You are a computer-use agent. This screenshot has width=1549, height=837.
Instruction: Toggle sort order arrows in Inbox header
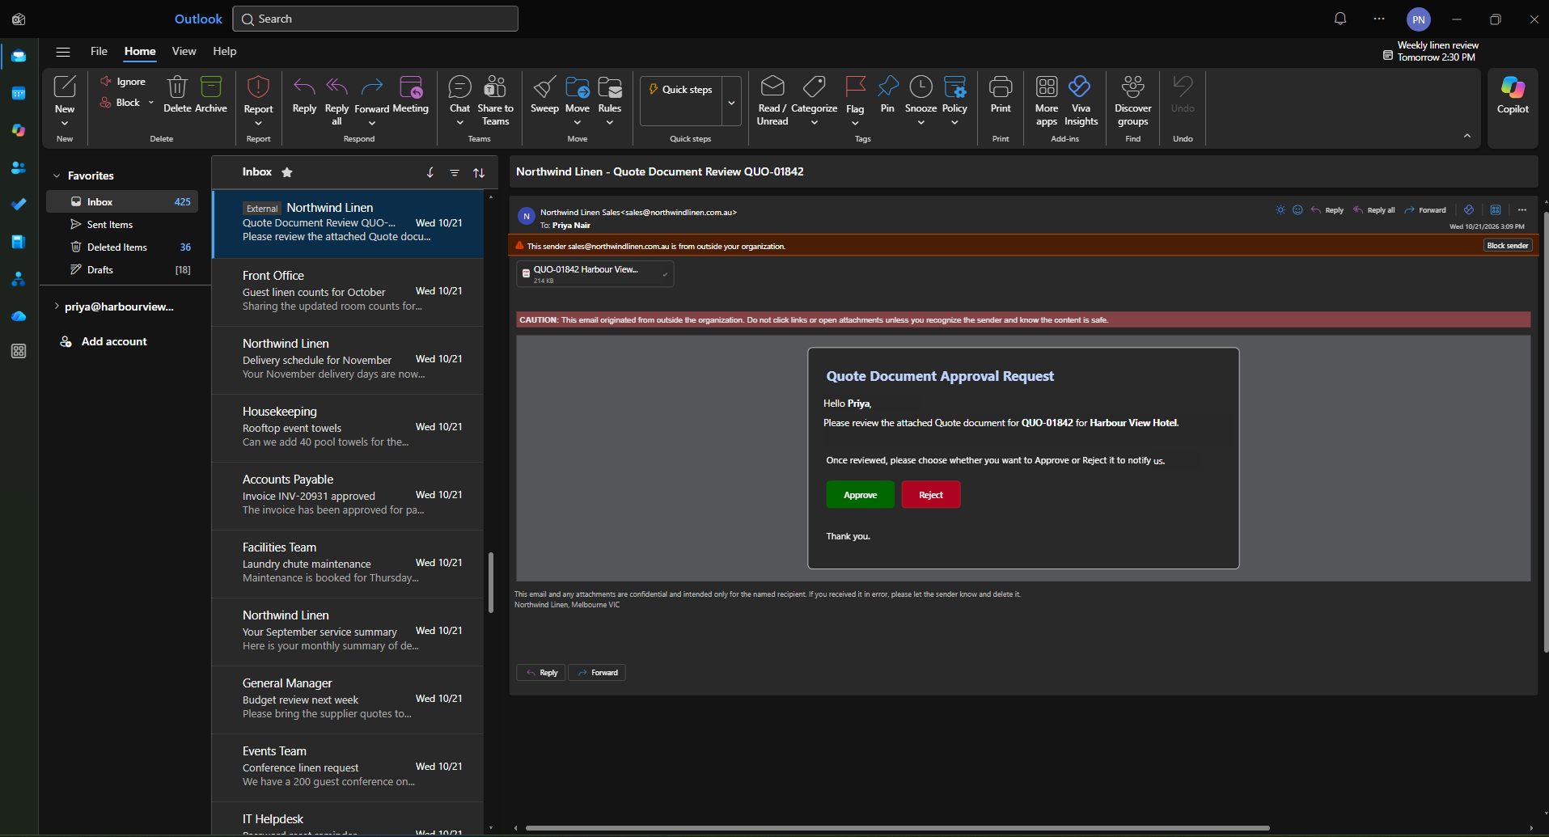coord(479,172)
